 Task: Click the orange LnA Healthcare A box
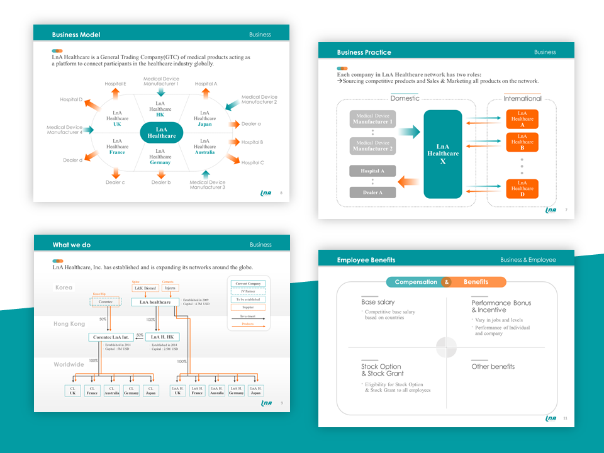522,119
